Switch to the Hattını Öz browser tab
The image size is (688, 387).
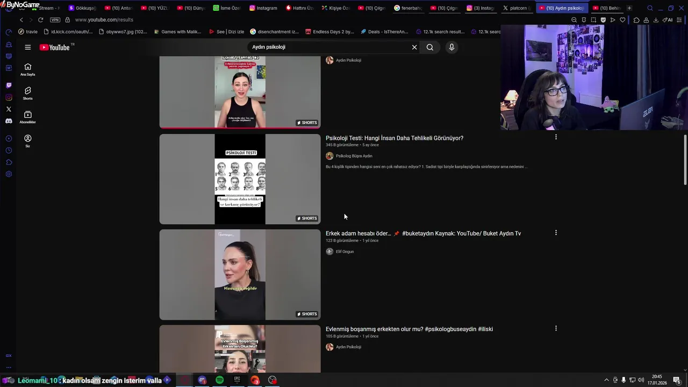pos(299,8)
